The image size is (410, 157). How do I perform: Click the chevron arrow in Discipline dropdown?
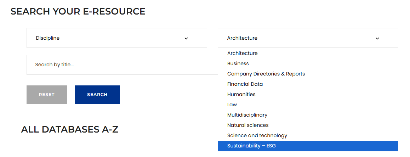(186, 38)
